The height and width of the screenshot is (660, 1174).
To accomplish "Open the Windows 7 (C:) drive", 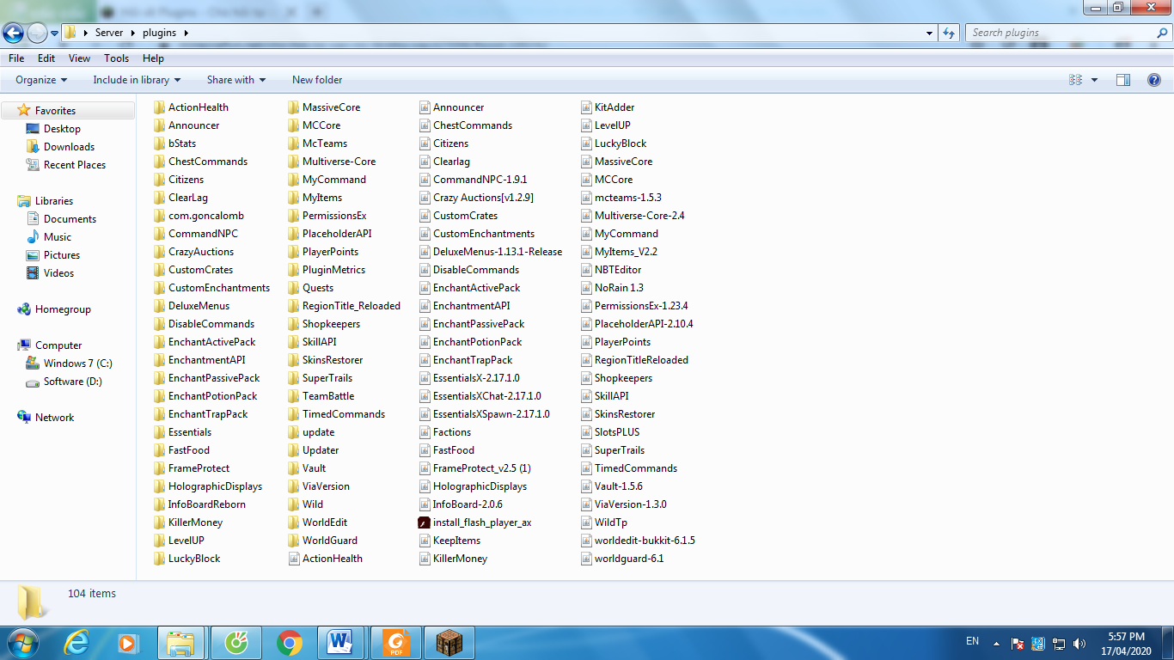I will click(x=77, y=364).
